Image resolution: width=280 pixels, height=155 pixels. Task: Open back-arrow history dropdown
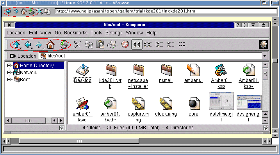click(x=32, y=48)
